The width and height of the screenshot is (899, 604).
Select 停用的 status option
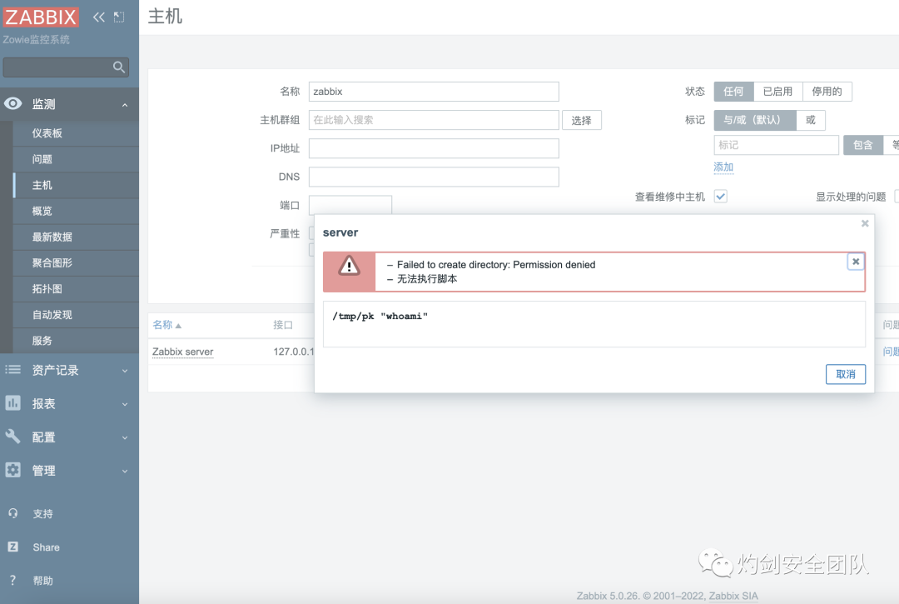pyautogui.click(x=827, y=91)
